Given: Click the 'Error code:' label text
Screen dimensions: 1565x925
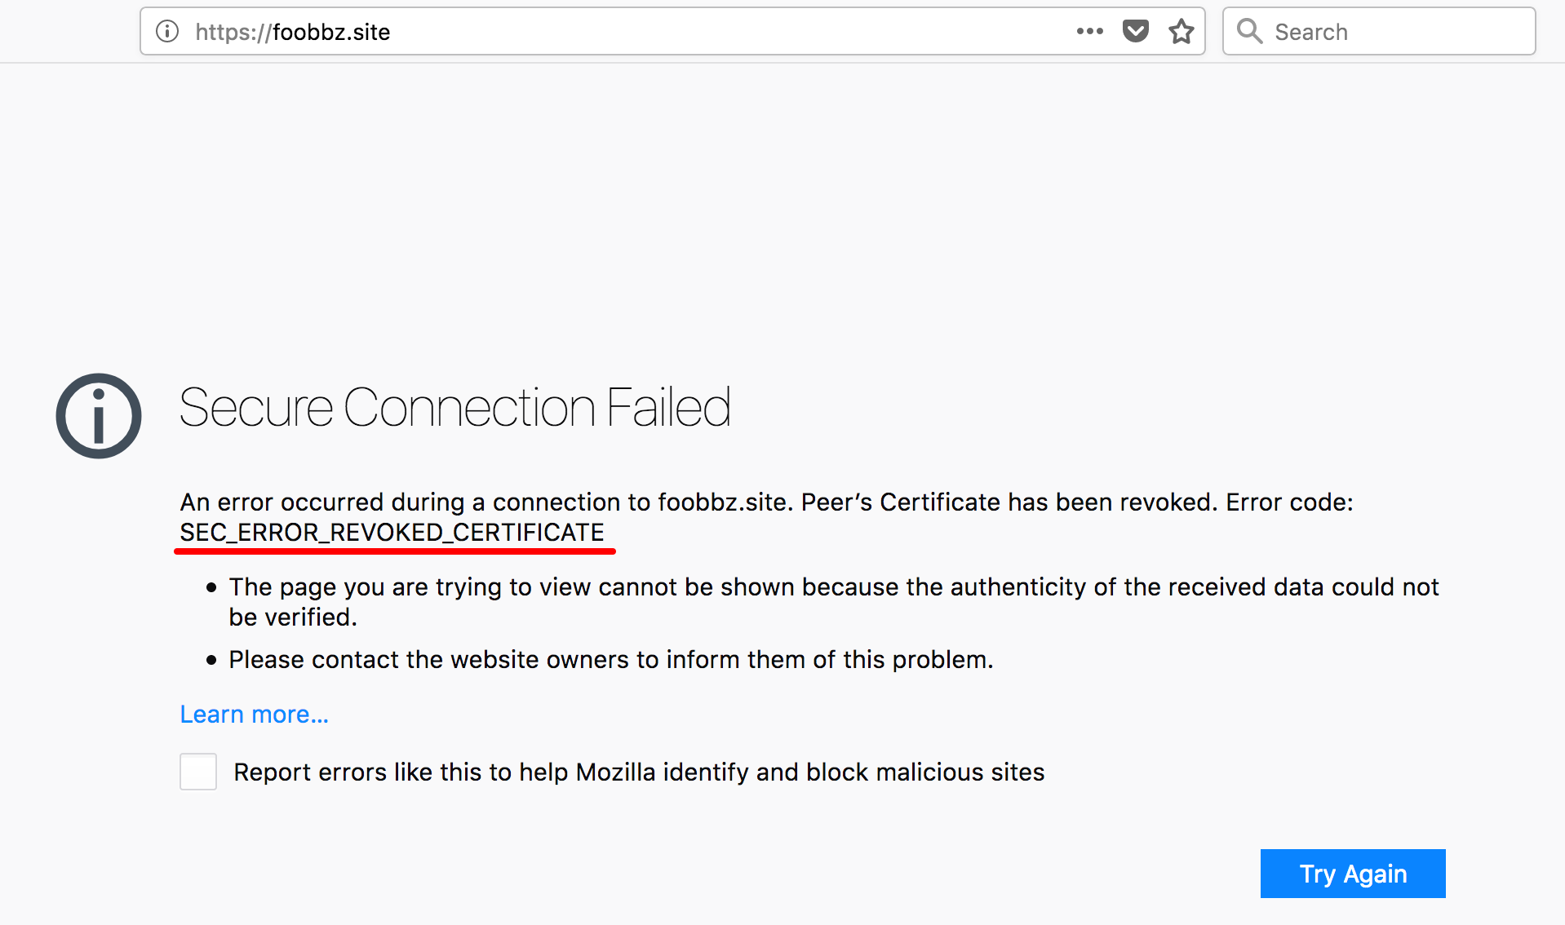Looking at the screenshot, I should 1289,502.
